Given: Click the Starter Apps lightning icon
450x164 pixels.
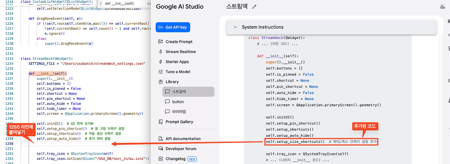Looking at the screenshot, I should (161, 62).
